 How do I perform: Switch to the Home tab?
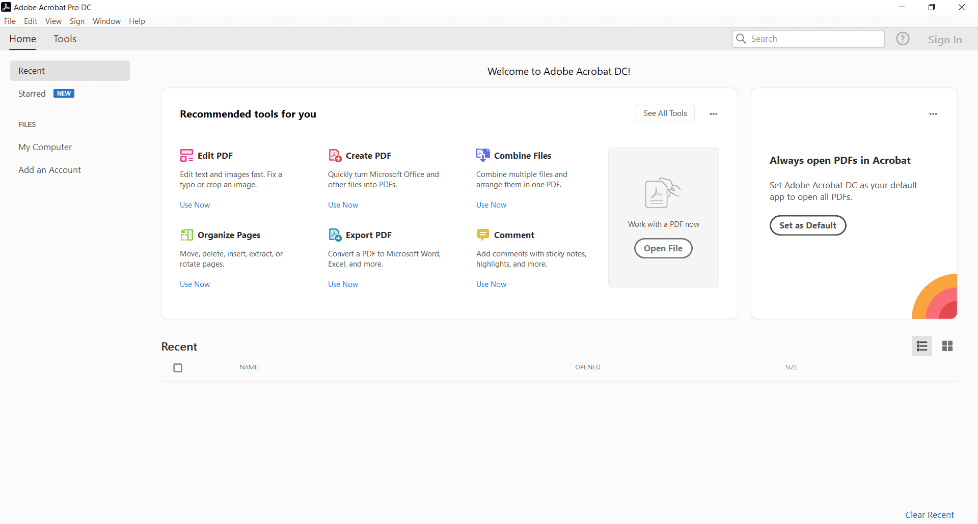click(22, 39)
